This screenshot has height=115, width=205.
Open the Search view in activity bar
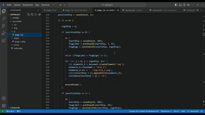(x=4, y=19)
